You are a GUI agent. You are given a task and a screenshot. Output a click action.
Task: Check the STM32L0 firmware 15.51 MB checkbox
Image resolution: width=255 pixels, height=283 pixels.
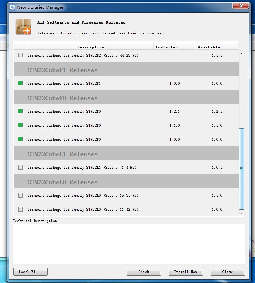tap(20, 195)
